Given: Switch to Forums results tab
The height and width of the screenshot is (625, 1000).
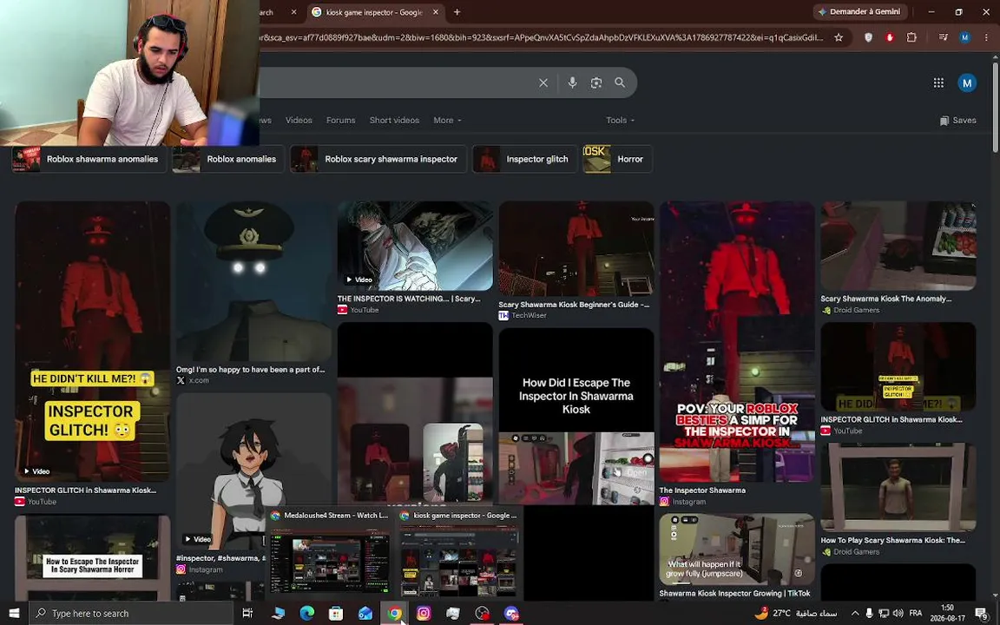Looking at the screenshot, I should (x=340, y=121).
